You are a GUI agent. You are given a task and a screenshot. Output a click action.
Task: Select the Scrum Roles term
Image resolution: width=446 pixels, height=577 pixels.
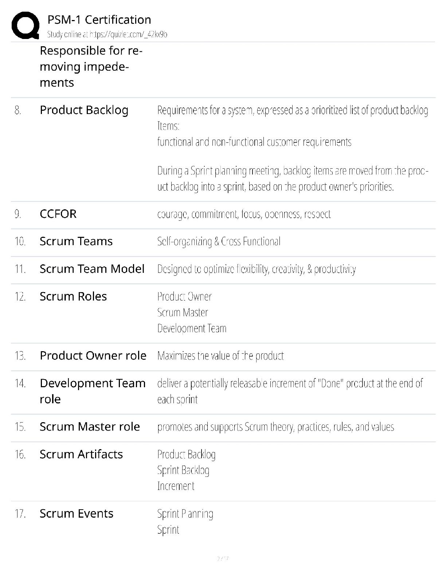coord(73,297)
